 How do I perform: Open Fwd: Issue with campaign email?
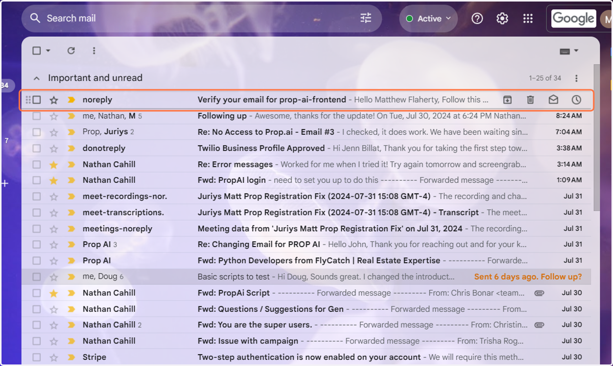click(306, 341)
